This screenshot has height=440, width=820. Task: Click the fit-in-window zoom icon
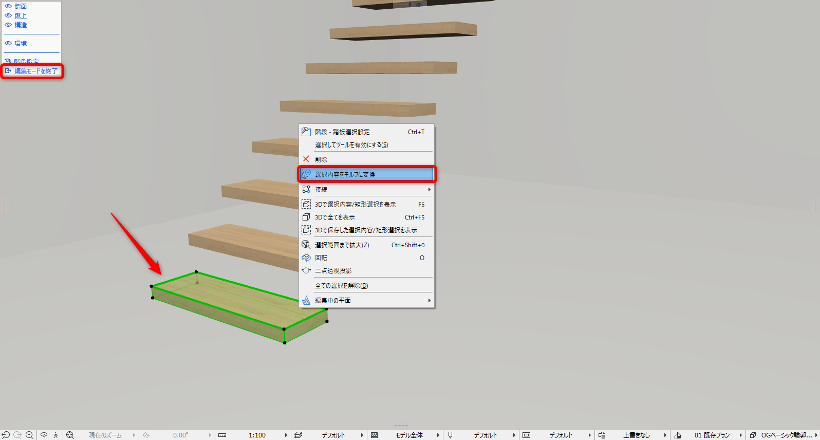click(x=70, y=435)
